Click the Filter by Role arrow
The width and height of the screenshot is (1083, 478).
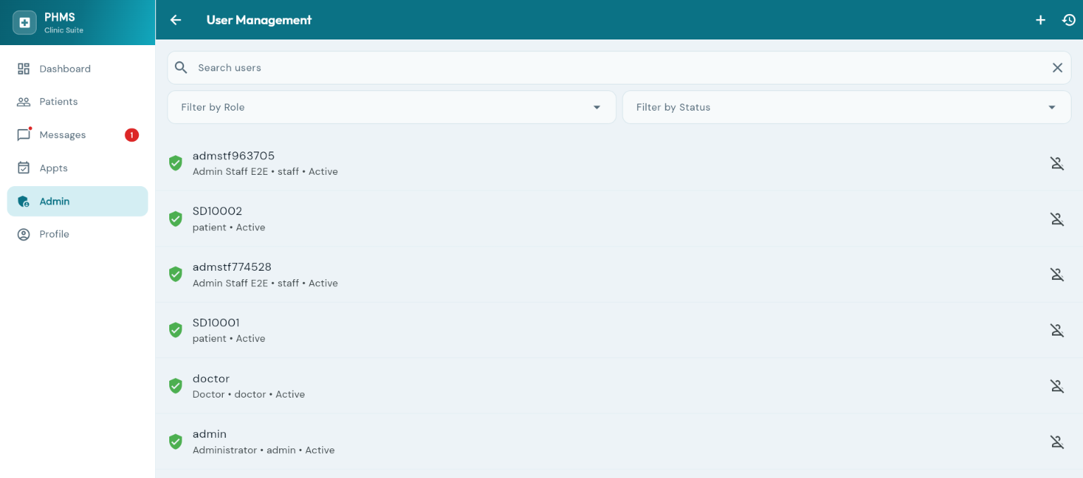(596, 107)
